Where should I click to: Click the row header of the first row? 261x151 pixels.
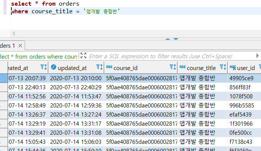click(4, 78)
